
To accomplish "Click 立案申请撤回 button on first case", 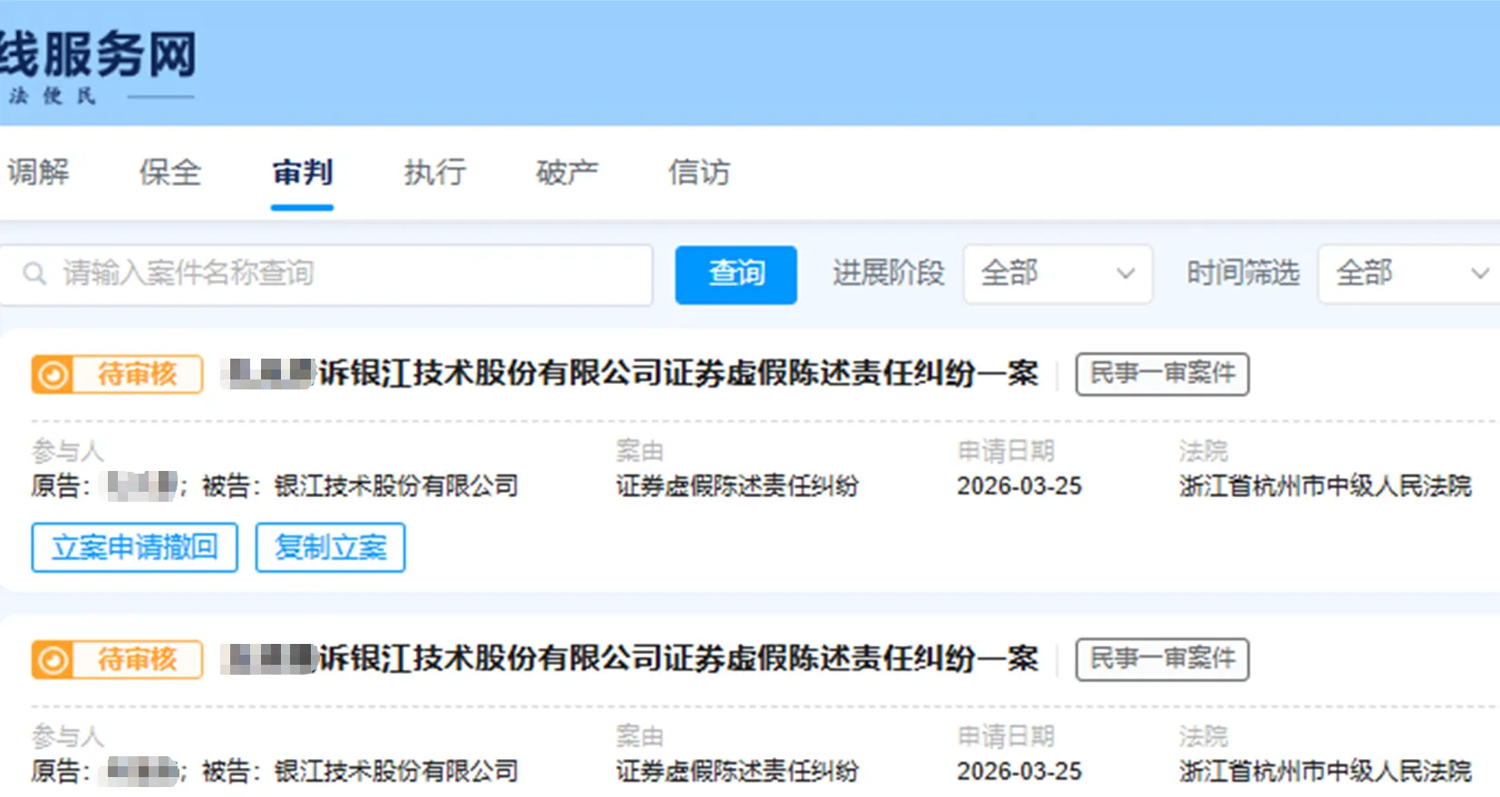I will pos(134,547).
